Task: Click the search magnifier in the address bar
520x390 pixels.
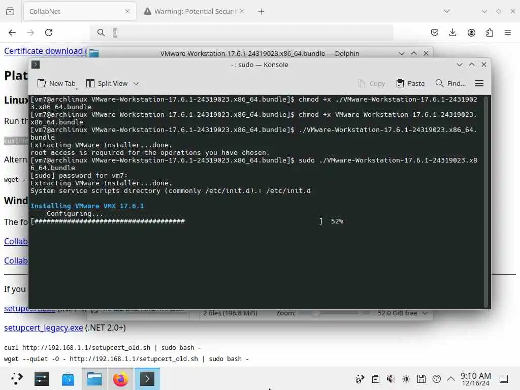Action: click(101, 32)
